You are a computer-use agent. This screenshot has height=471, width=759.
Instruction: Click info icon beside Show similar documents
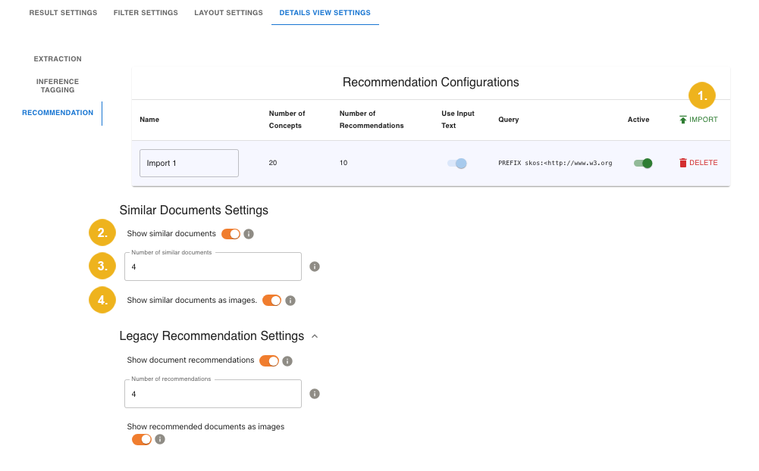pyautogui.click(x=249, y=234)
